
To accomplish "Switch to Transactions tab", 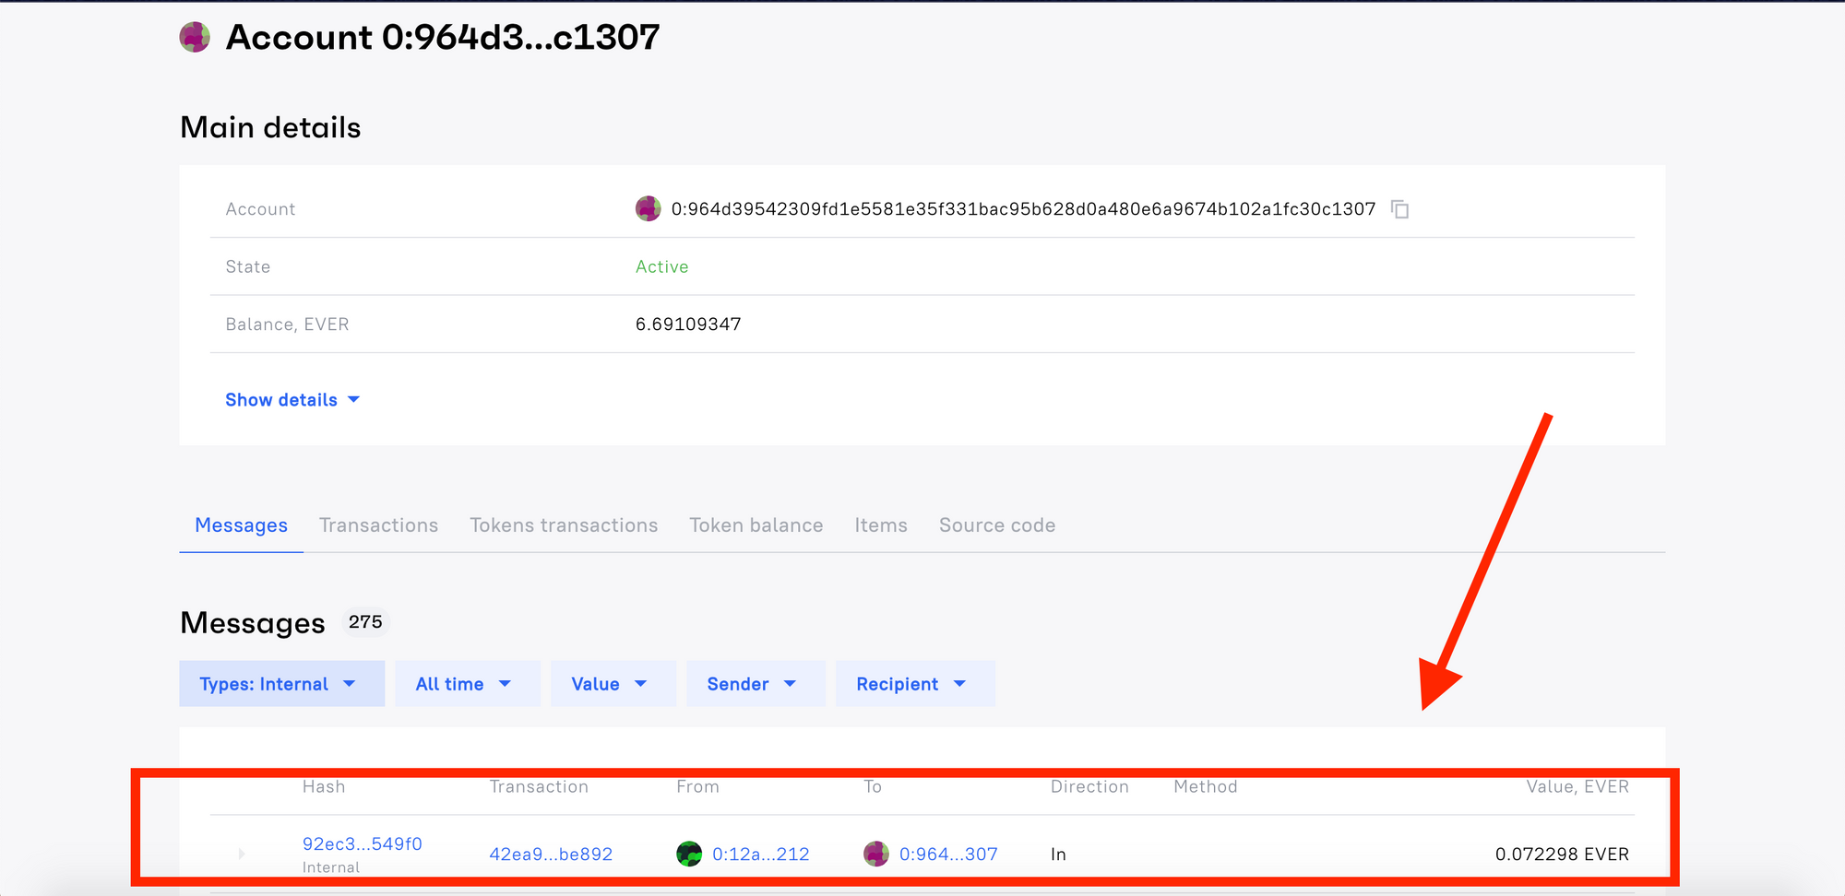I will 379,525.
